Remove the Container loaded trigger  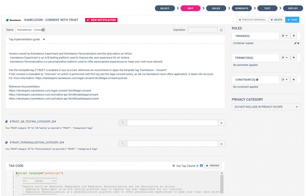(298, 43)
